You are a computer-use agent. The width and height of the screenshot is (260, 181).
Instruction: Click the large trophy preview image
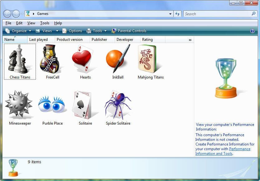pos(226,78)
